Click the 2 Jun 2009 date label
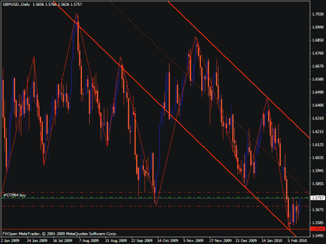This screenshot has height=244, width=326. [x=10, y=240]
